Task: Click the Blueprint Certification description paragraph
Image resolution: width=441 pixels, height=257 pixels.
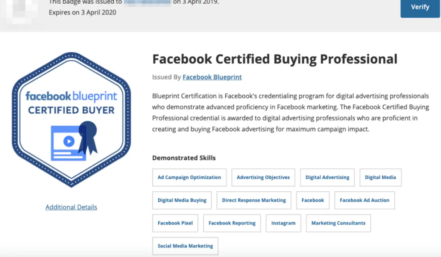Action: (291, 113)
